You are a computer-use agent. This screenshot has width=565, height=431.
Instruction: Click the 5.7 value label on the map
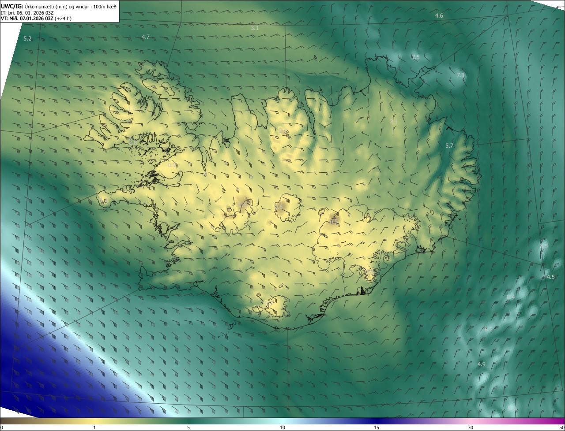[x=449, y=145]
